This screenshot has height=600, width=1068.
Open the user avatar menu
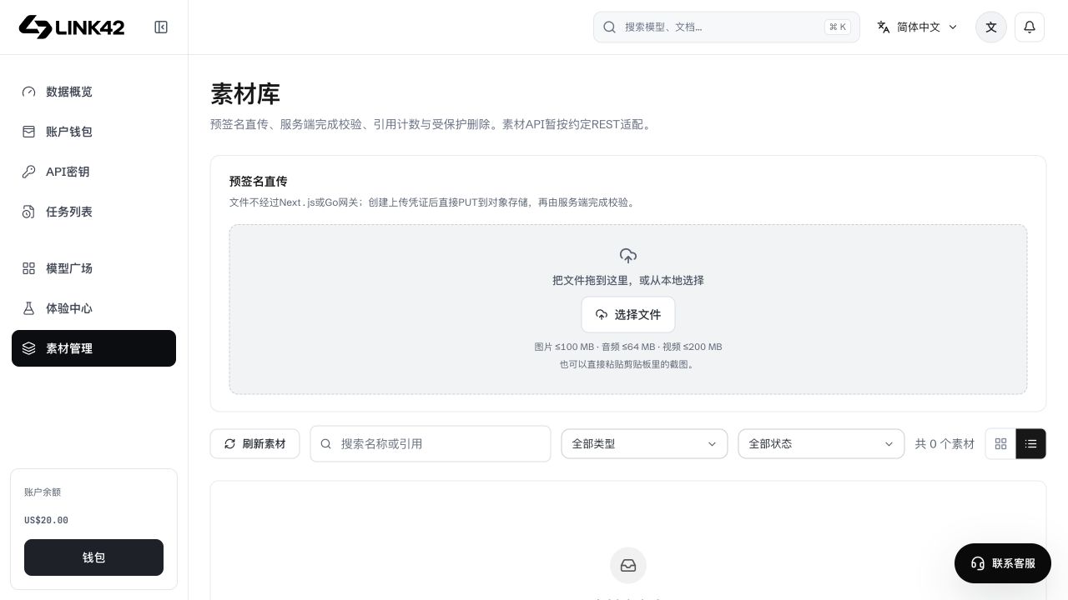(x=991, y=27)
